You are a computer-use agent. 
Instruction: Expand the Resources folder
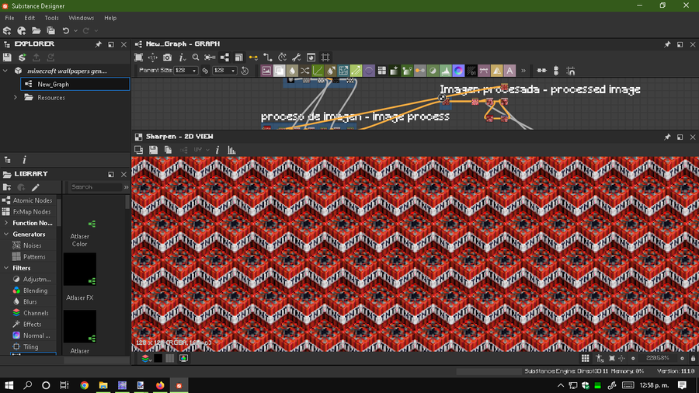click(16, 97)
